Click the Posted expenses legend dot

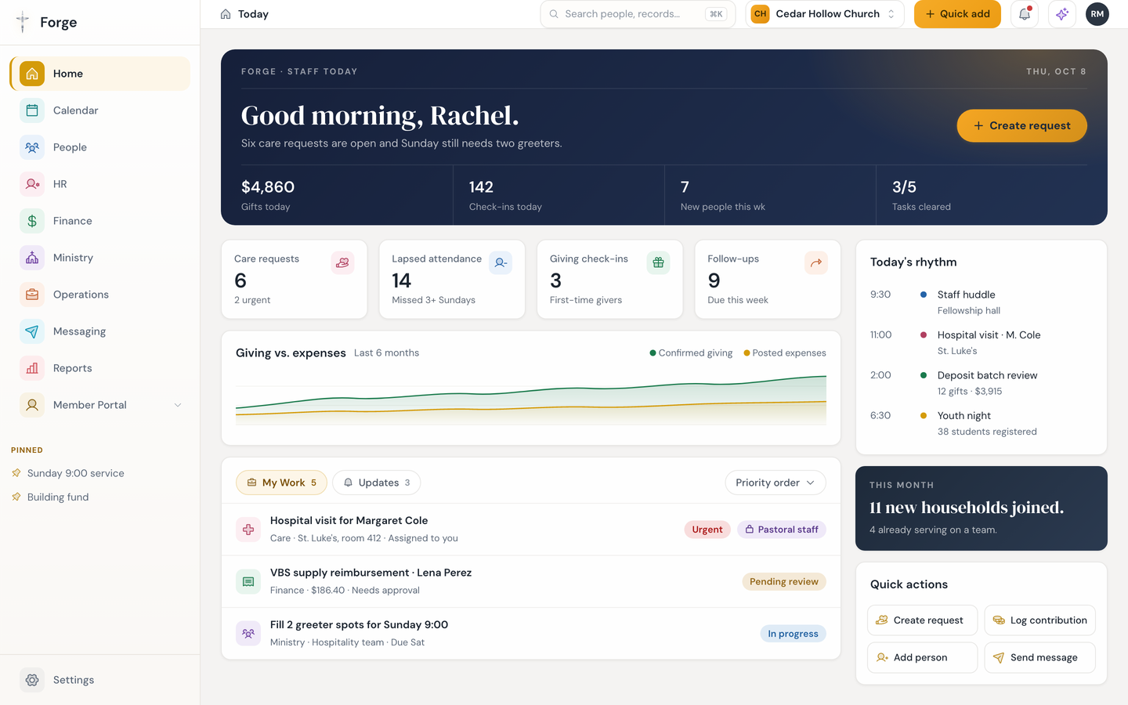[x=747, y=352]
